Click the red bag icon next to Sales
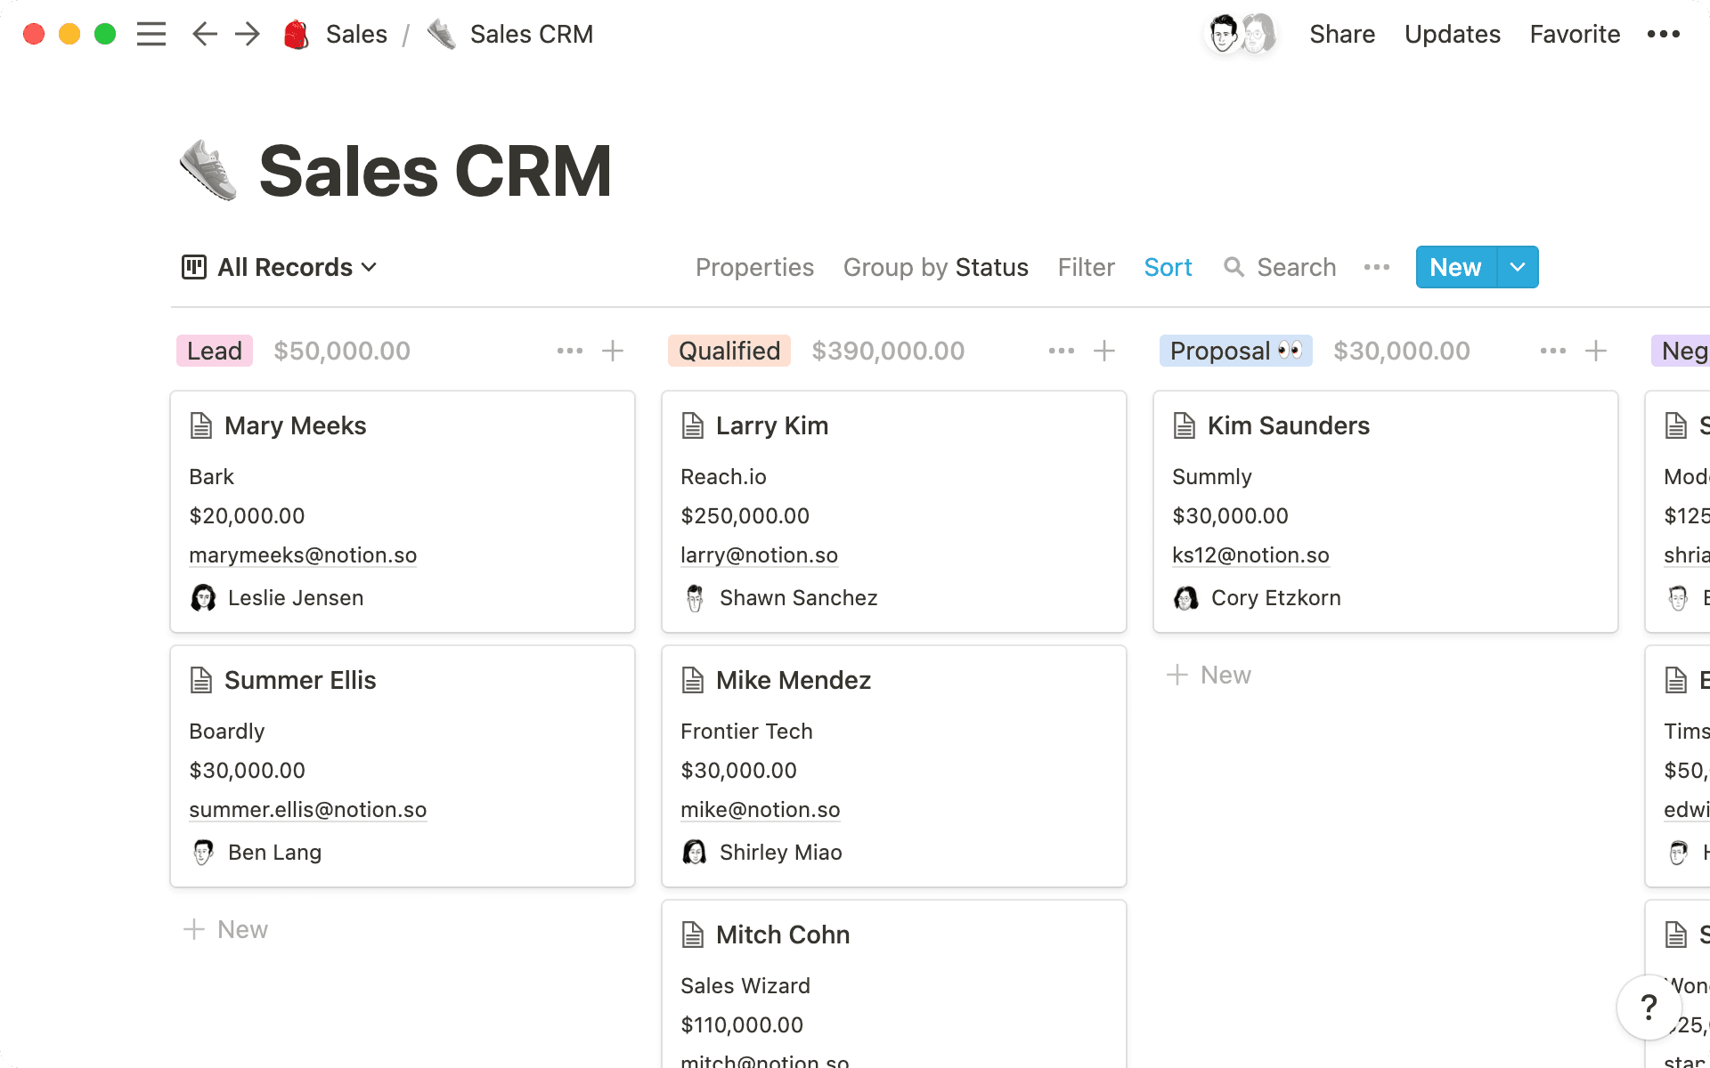 coord(295,34)
